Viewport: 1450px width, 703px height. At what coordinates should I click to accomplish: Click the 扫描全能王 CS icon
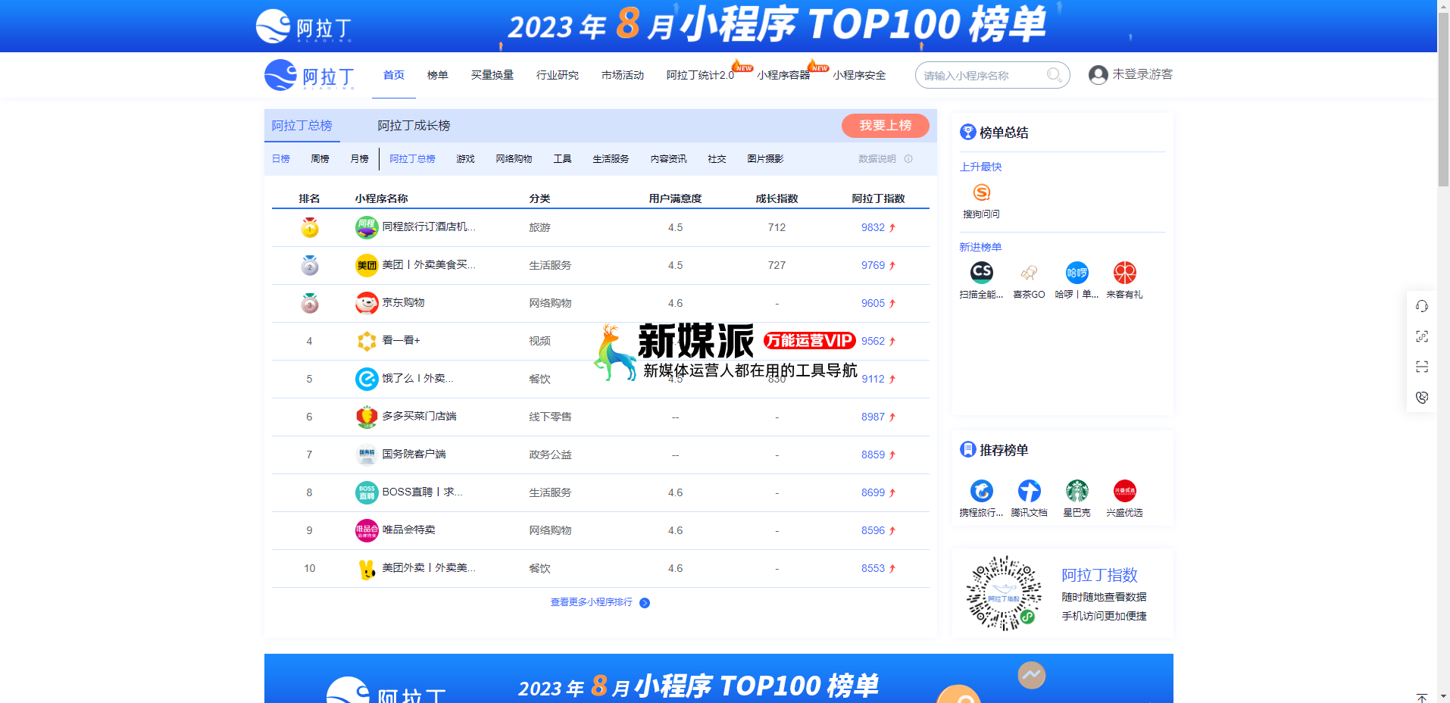tap(982, 272)
